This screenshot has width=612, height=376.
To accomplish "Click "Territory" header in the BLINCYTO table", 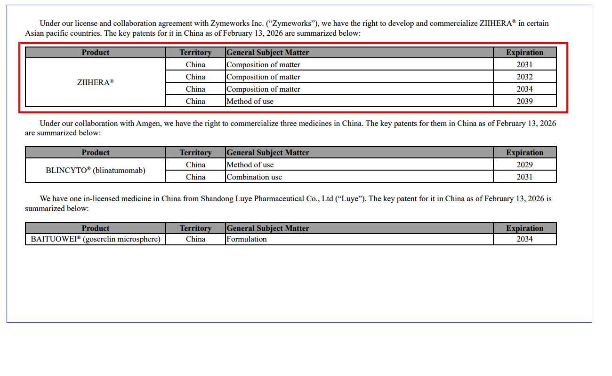I will click(195, 152).
